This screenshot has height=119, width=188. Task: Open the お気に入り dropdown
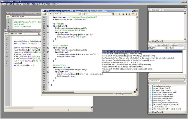pyautogui.click(x=165, y=48)
